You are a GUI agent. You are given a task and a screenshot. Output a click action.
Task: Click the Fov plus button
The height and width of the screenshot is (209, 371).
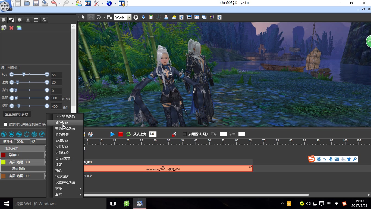point(47,74)
